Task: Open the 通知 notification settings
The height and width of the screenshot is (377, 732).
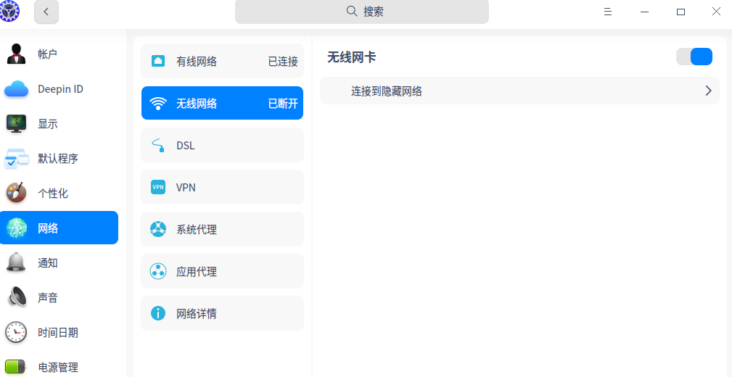Action: coord(59,262)
